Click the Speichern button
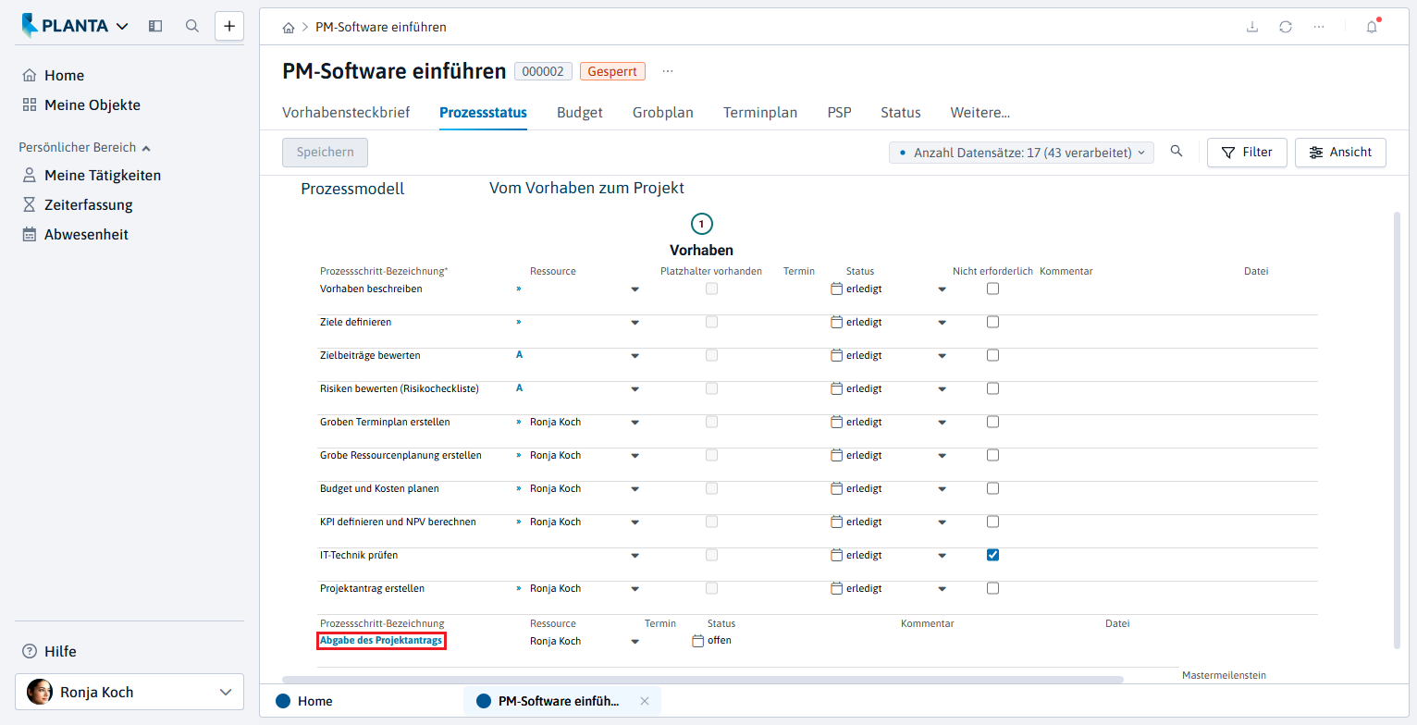 [325, 153]
